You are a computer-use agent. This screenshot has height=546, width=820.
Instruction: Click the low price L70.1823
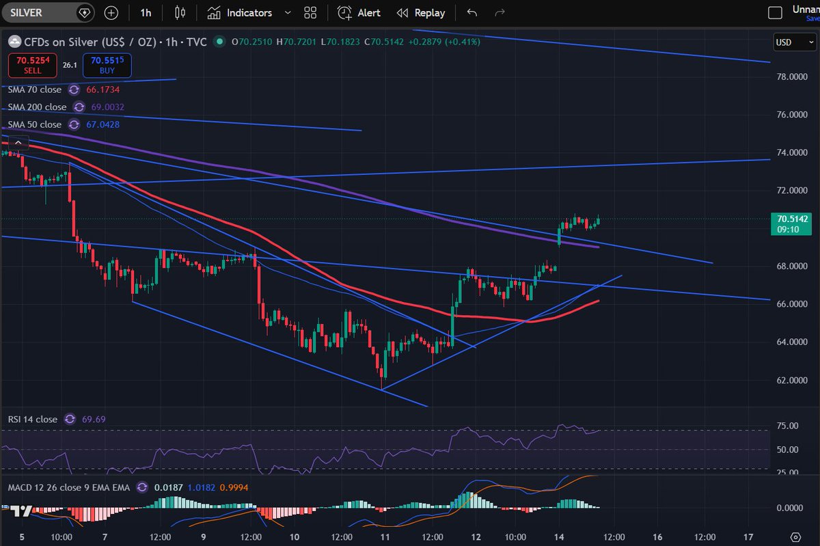tap(340, 42)
